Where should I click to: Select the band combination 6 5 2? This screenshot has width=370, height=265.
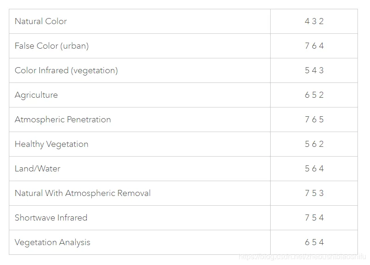point(314,95)
